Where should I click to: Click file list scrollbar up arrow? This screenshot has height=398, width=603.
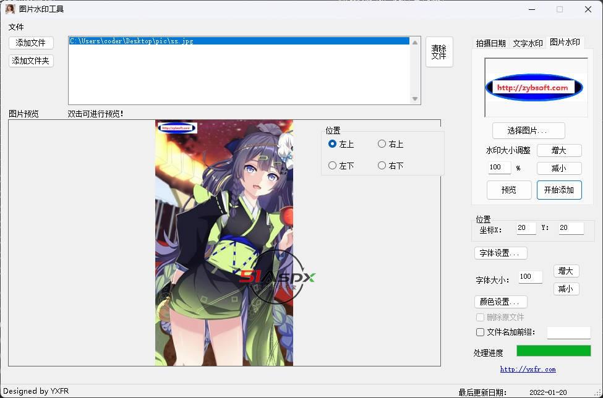click(415, 43)
